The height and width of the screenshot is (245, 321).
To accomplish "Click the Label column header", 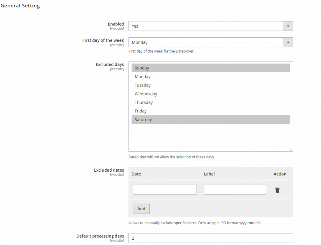I will pos(209,174).
